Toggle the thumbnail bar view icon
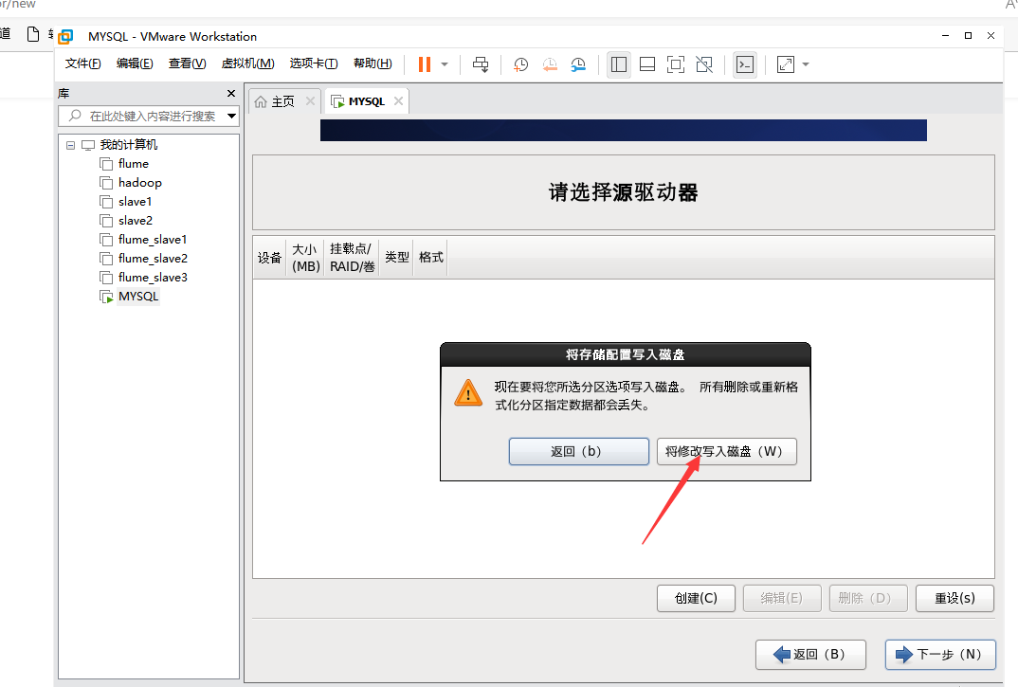 pyautogui.click(x=647, y=64)
